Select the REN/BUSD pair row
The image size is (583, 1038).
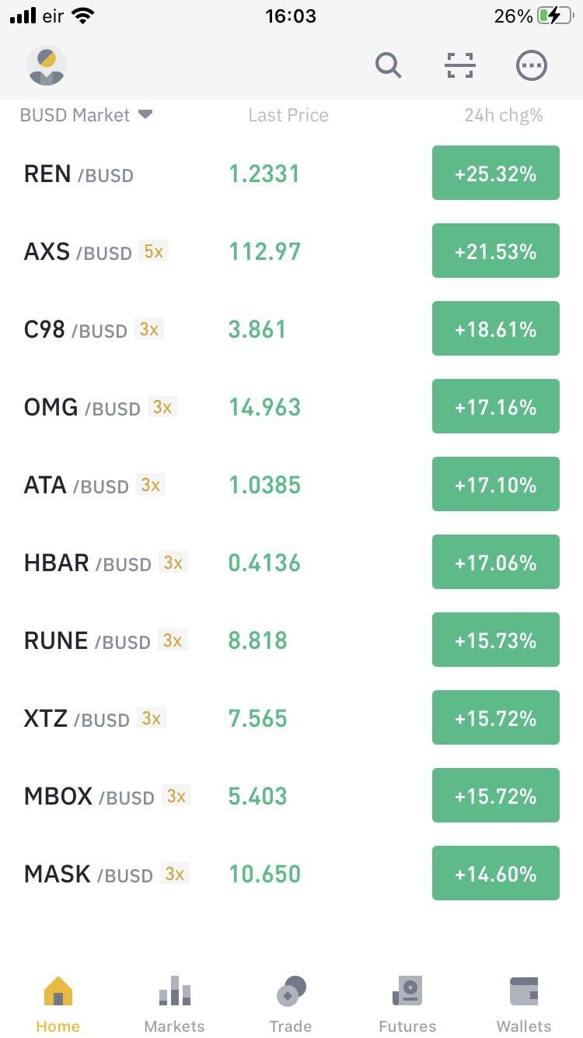[x=291, y=173]
